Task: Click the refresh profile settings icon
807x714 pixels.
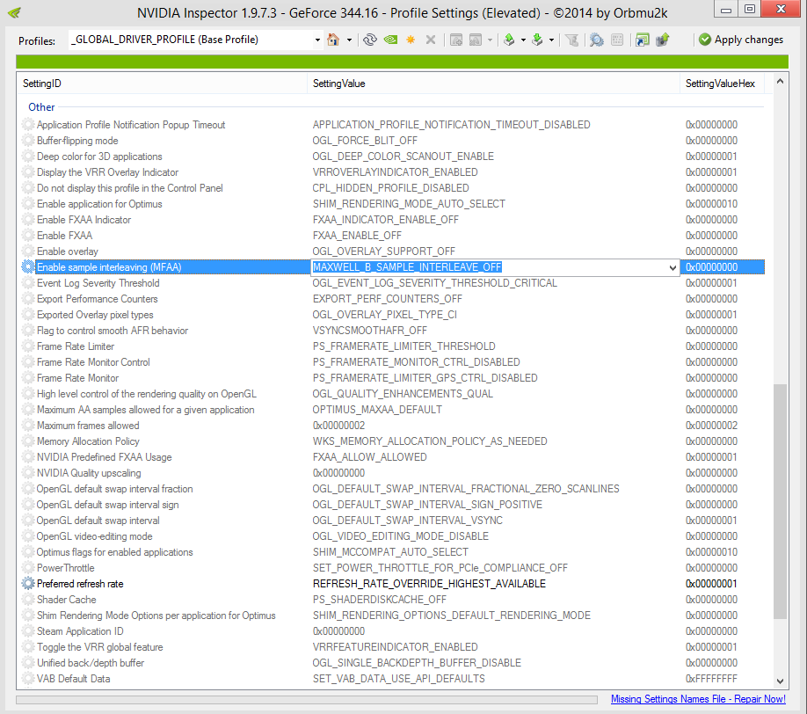Action: pyautogui.click(x=369, y=40)
